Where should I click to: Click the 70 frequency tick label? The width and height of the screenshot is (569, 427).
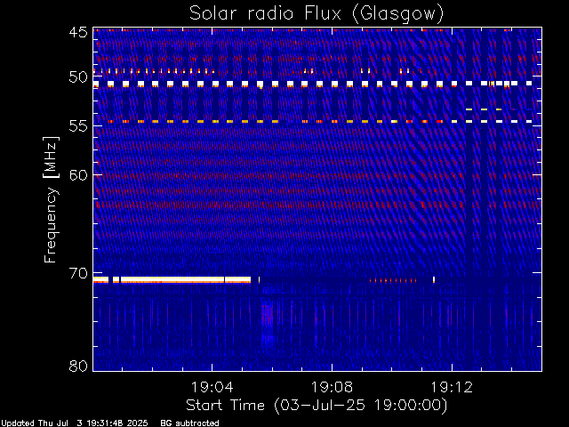(78, 273)
